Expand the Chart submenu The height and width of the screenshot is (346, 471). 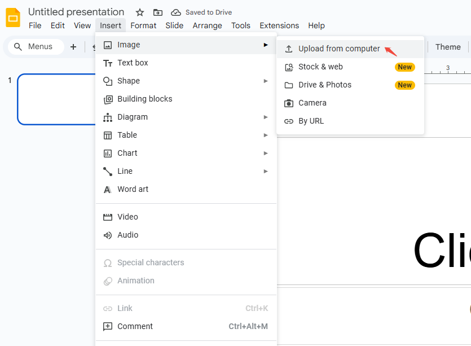[265, 154]
